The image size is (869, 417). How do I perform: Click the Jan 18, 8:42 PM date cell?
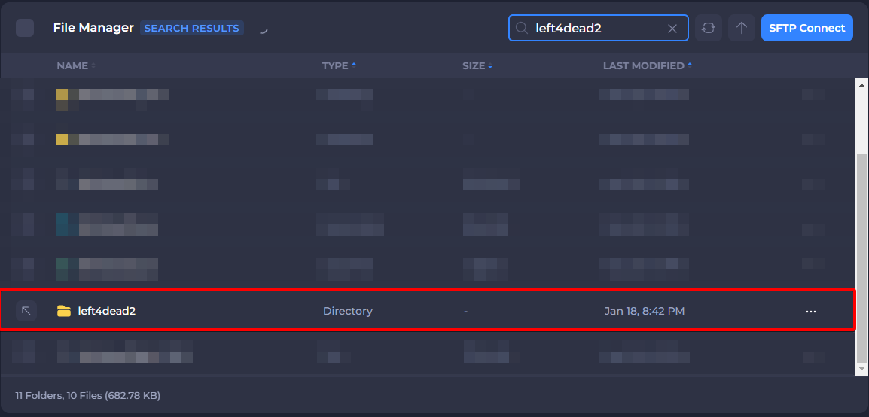point(644,311)
